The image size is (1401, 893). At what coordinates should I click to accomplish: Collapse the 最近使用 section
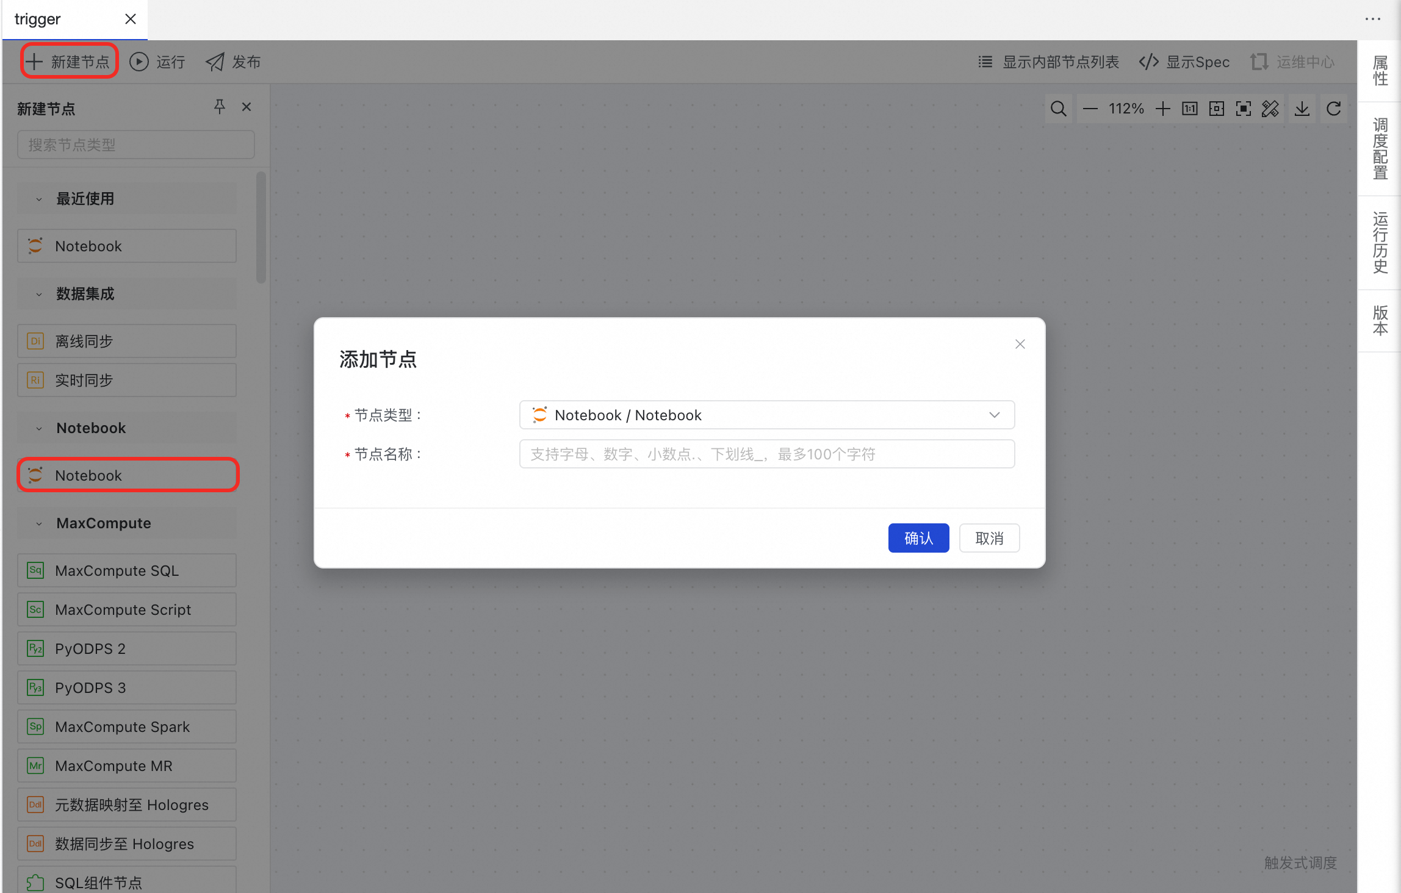pyautogui.click(x=39, y=199)
